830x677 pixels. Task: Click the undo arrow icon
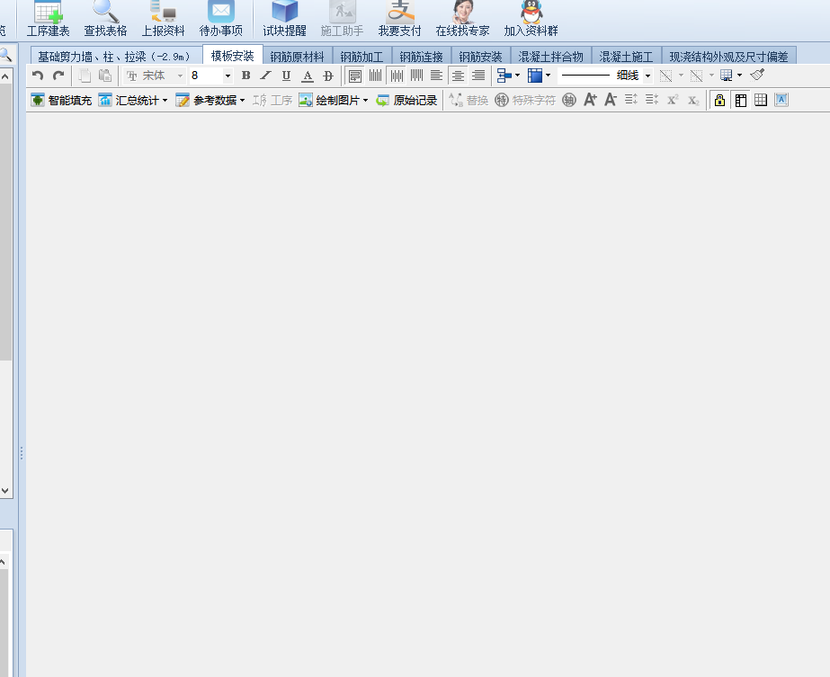[x=38, y=76]
